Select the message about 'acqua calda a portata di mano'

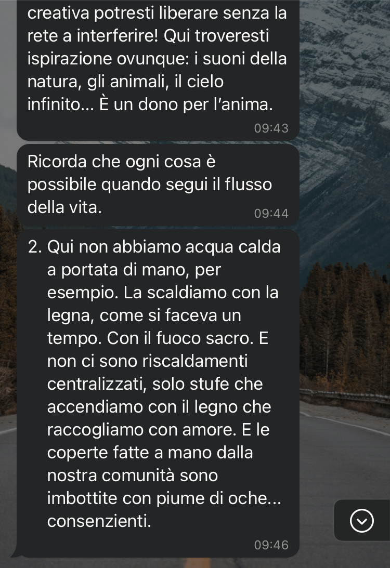158,393
